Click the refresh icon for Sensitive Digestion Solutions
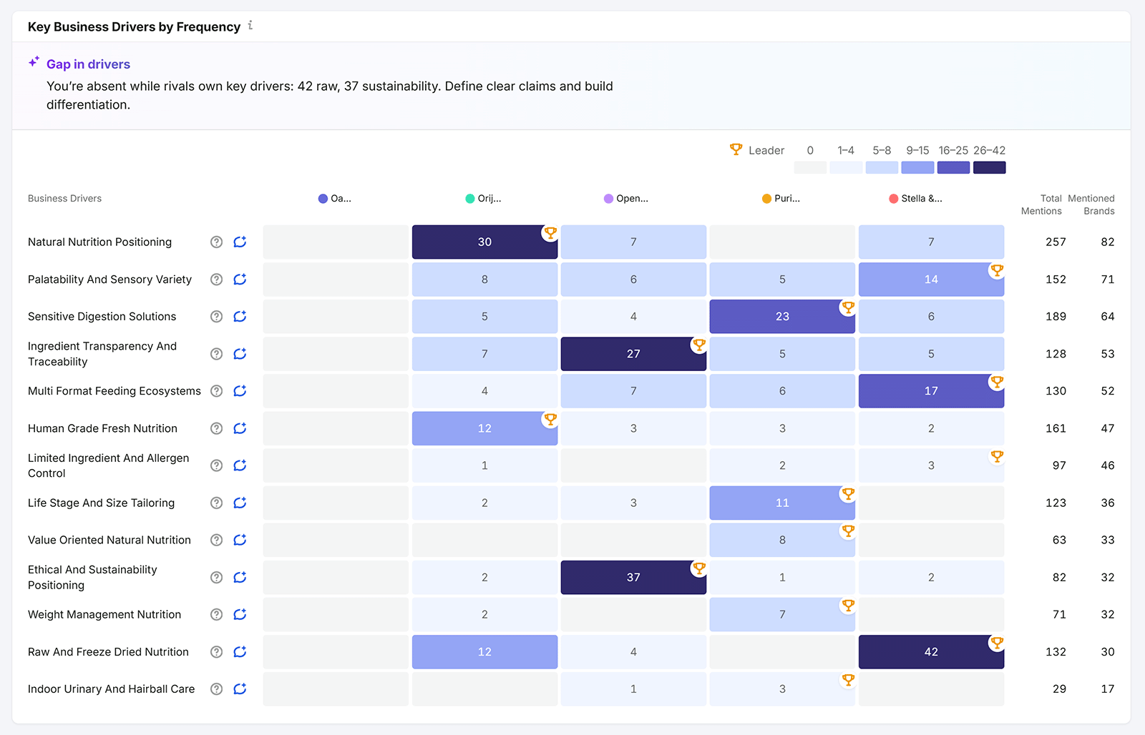The image size is (1145, 735). [240, 317]
